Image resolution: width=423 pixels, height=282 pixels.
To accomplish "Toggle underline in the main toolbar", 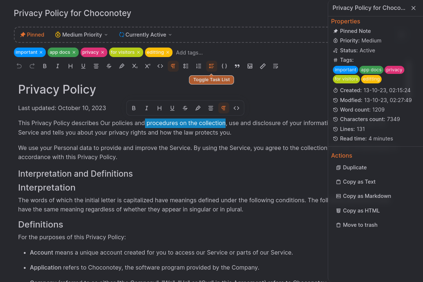I will point(83,66).
